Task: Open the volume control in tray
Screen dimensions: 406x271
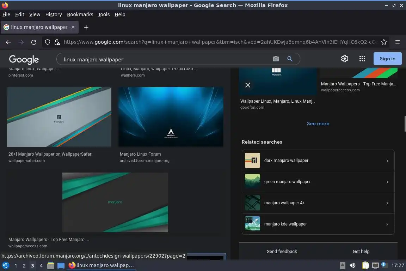Action: pyautogui.click(x=352, y=265)
